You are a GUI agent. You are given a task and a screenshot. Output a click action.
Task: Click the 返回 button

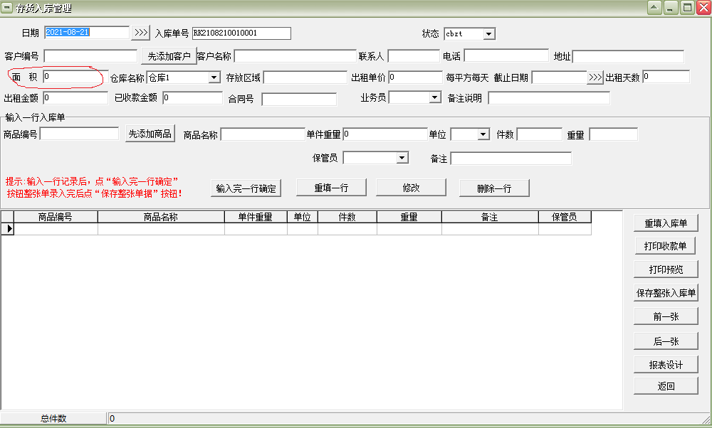[666, 386]
